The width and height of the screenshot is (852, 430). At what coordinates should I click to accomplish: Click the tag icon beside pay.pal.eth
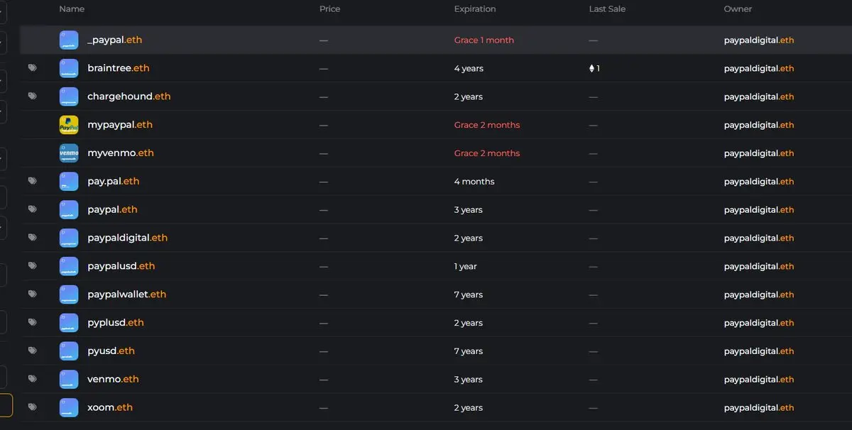(32, 181)
